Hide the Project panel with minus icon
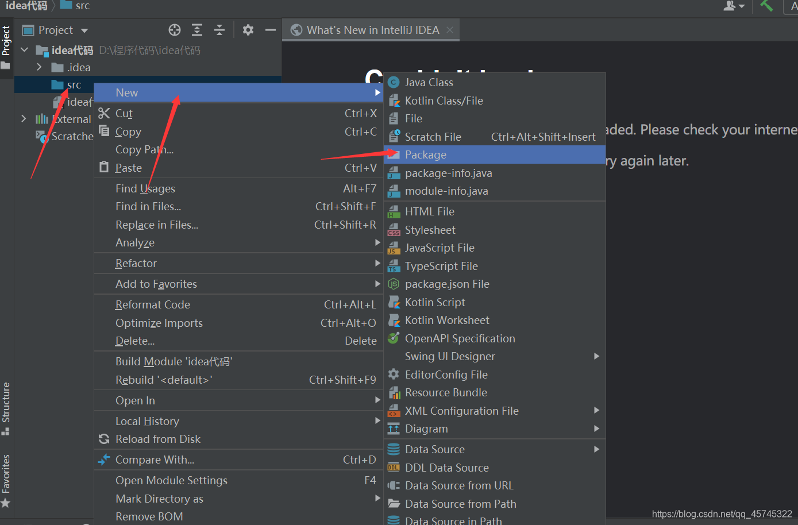The image size is (798, 525). (x=271, y=30)
